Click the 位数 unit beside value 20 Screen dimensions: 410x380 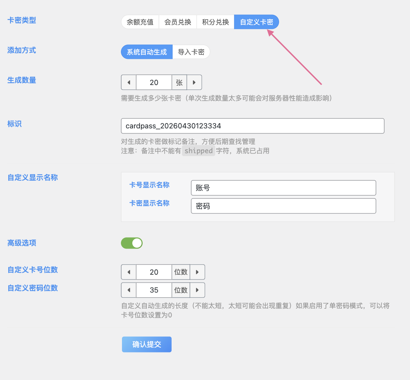[x=181, y=272]
